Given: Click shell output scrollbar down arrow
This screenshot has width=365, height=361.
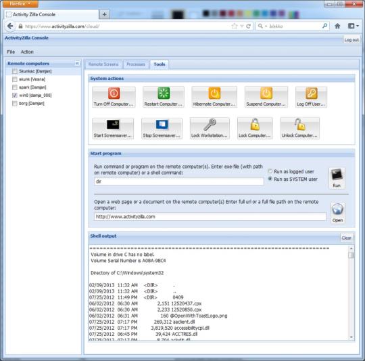Looking at the screenshot, I should pos(351,337).
